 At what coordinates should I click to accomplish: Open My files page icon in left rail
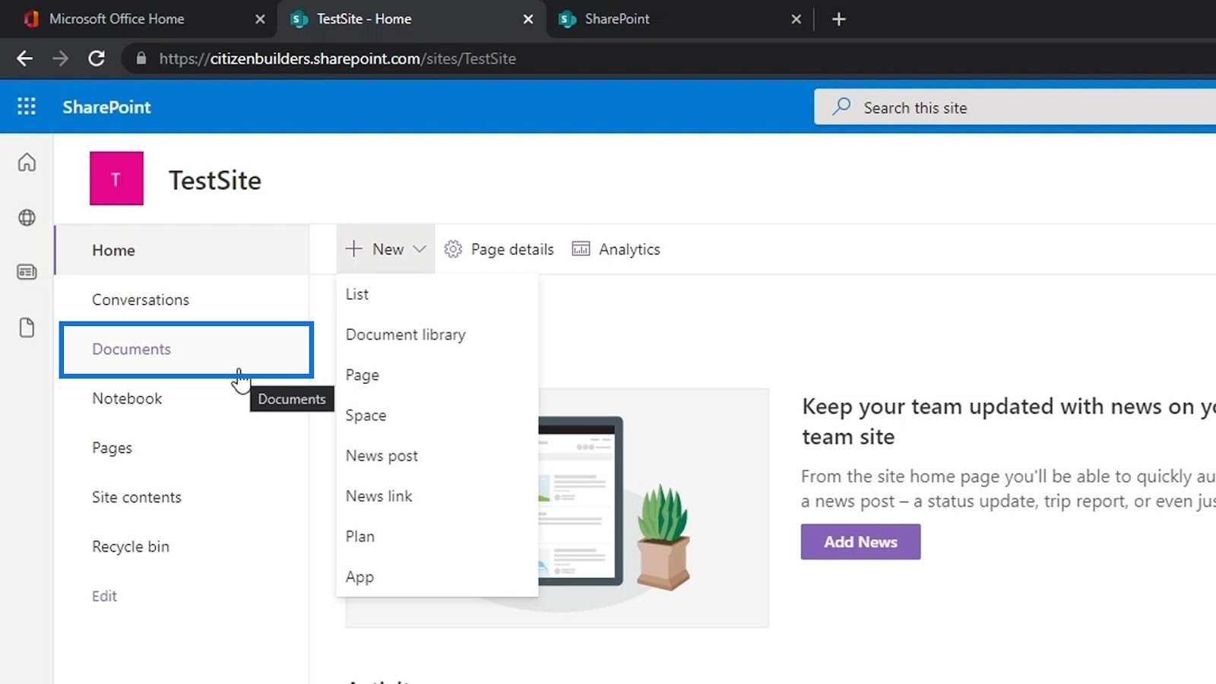point(27,328)
